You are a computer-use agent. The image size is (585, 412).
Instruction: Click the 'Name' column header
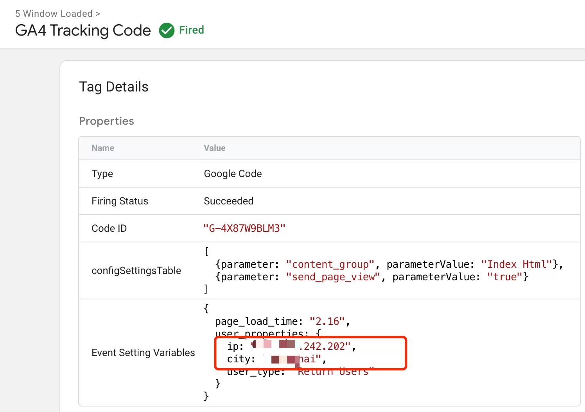click(x=103, y=148)
